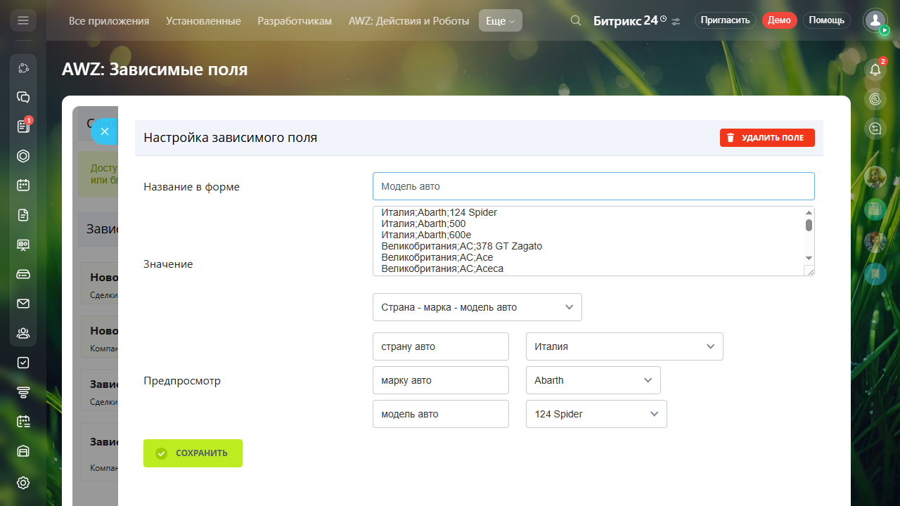This screenshot has width=900, height=506.
Task: Click scrollbar down arrow in 'Значение' textarea
Action: point(809,258)
